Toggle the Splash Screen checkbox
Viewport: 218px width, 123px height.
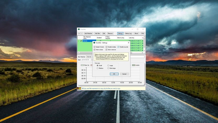pyautogui.click(x=95, y=47)
